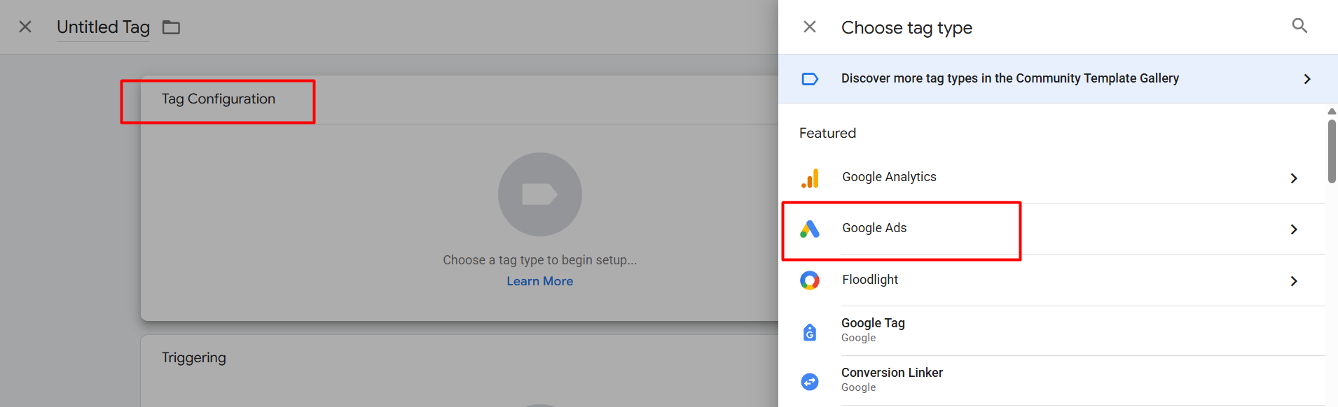Open Community Template Gallery chevron arrow

click(1306, 79)
